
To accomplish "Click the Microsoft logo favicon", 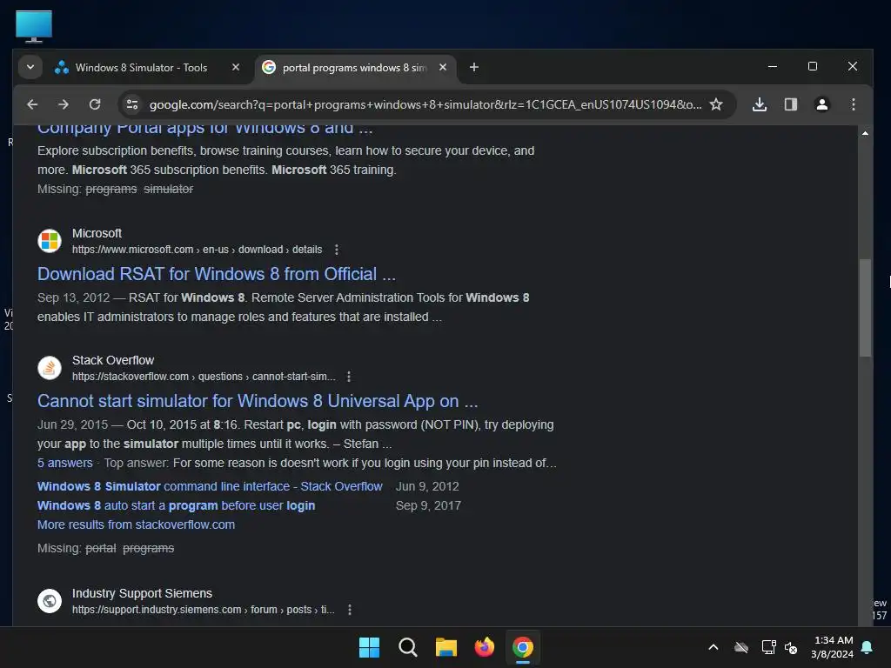I will pos(50,241).
